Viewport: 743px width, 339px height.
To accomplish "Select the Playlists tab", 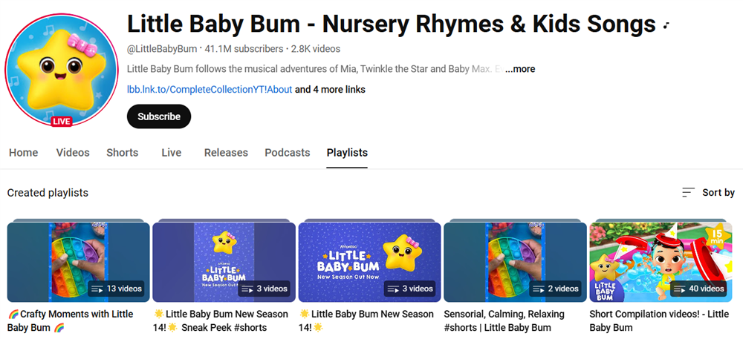I will coord(347,153).
